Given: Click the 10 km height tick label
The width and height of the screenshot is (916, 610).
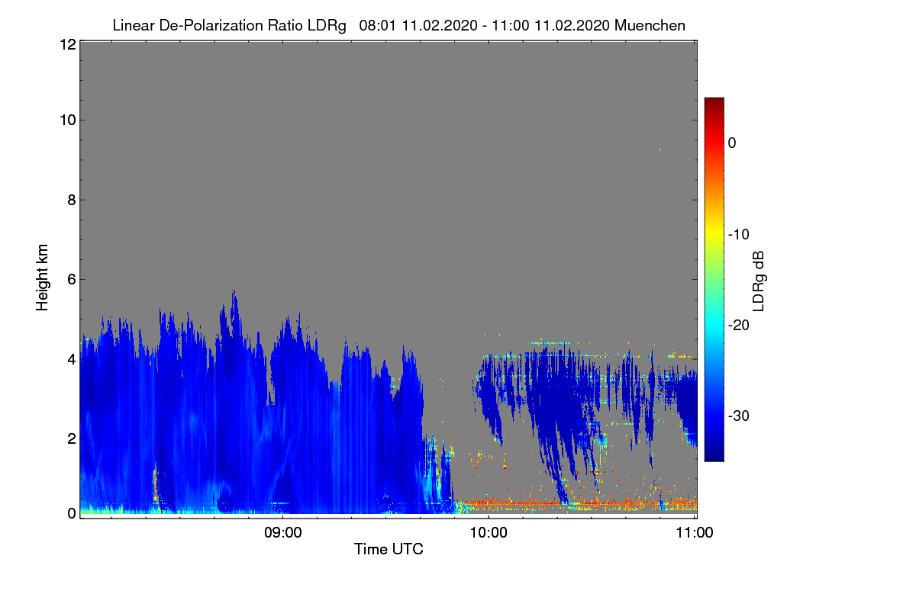Looking at the screenshot, I should (67, 120).
